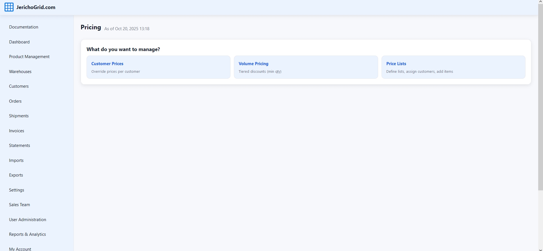543x251 pixels.
Task: Navigate to User Administration
Action: (x=27, y=220)
